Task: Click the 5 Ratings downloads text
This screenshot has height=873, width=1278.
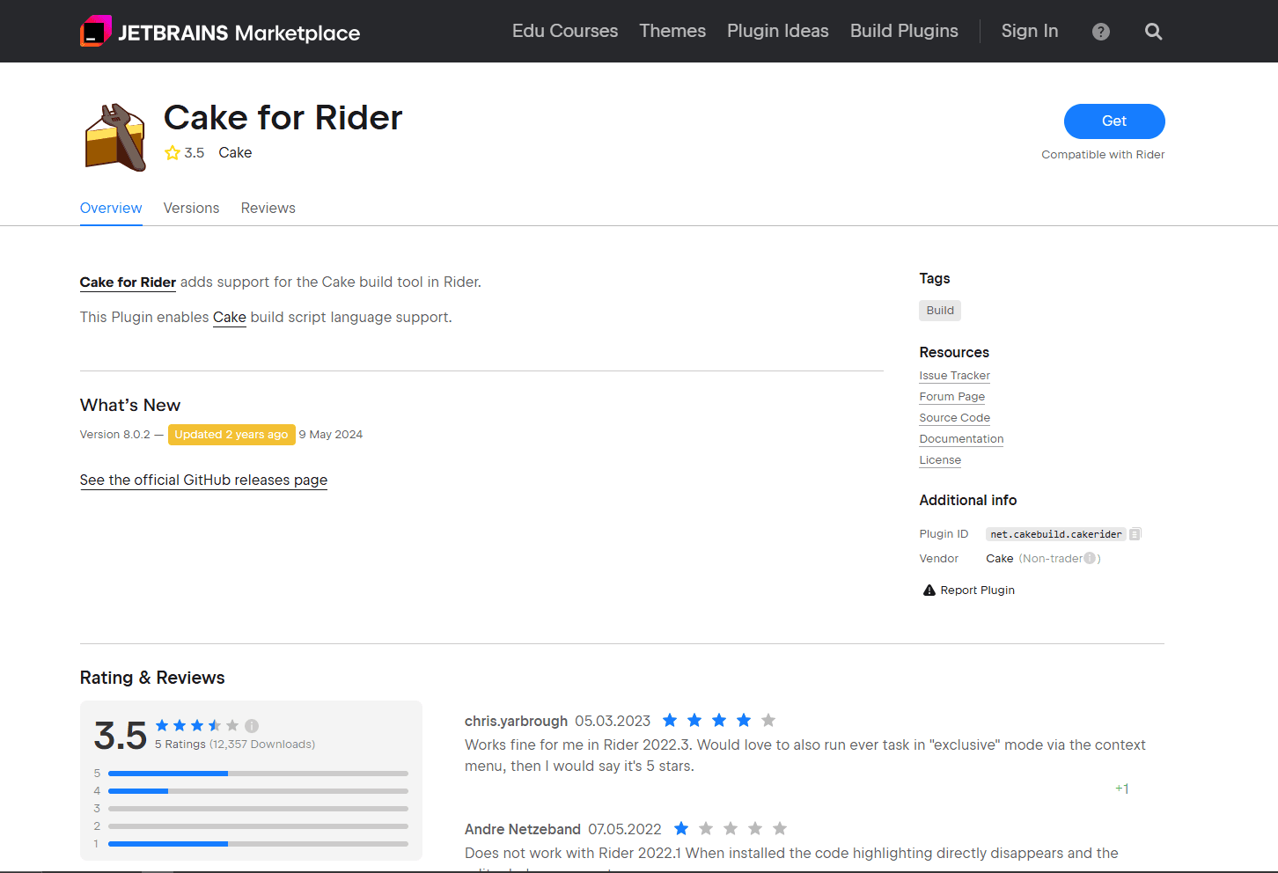Action: tap(235, 744)
